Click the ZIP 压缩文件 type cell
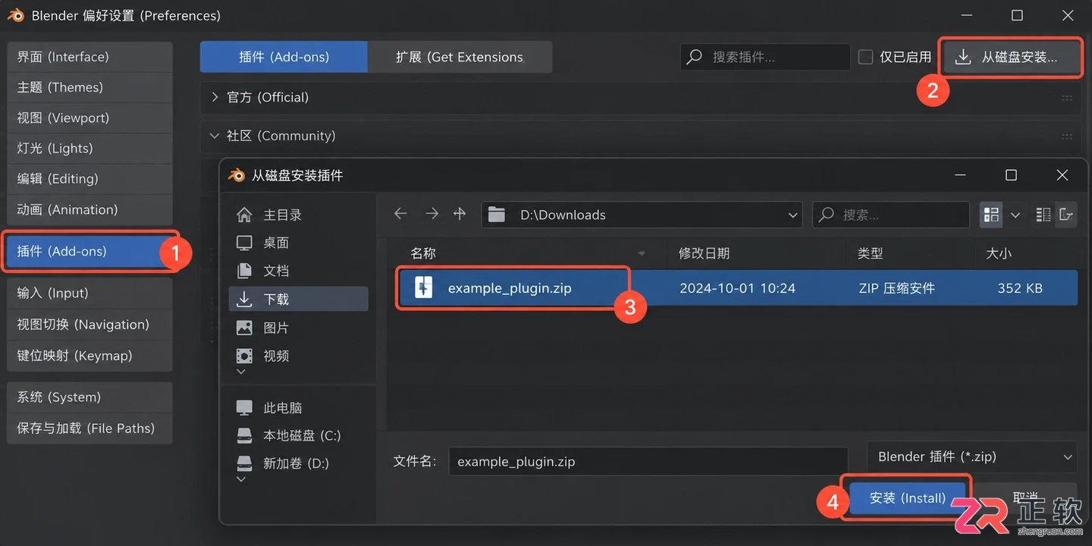The width and height of the screenshot is (1092, 546). (896, 288)
